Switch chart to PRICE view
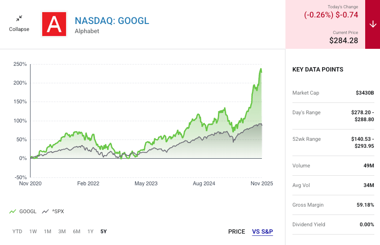This screenshot has height=245, width=380. point(237,231)
